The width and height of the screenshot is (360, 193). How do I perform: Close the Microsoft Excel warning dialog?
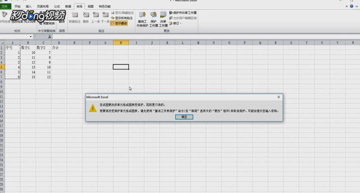[x=279, y=97]
